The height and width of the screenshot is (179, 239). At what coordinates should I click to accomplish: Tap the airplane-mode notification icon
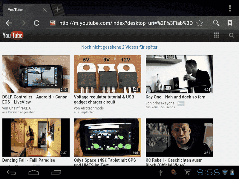187,172
